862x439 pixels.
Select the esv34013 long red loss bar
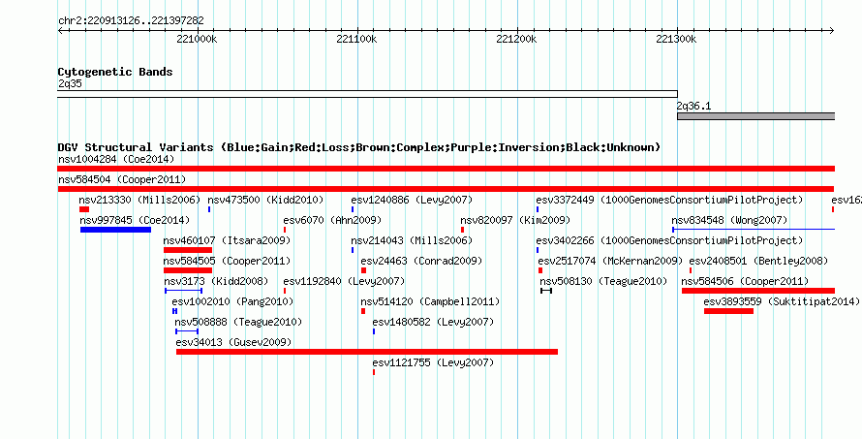point(367,352)
